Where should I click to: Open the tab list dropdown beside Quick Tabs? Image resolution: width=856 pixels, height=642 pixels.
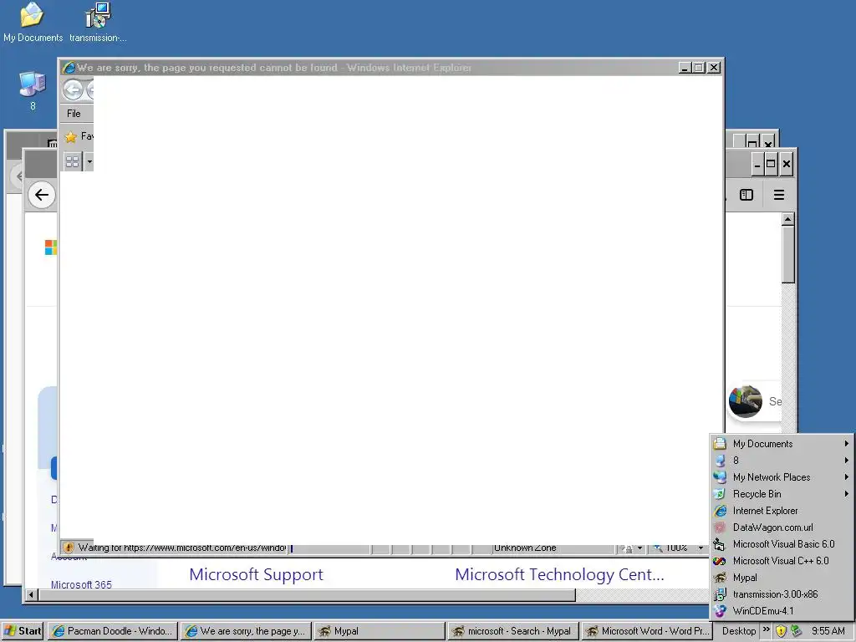[x=89, y=161]
